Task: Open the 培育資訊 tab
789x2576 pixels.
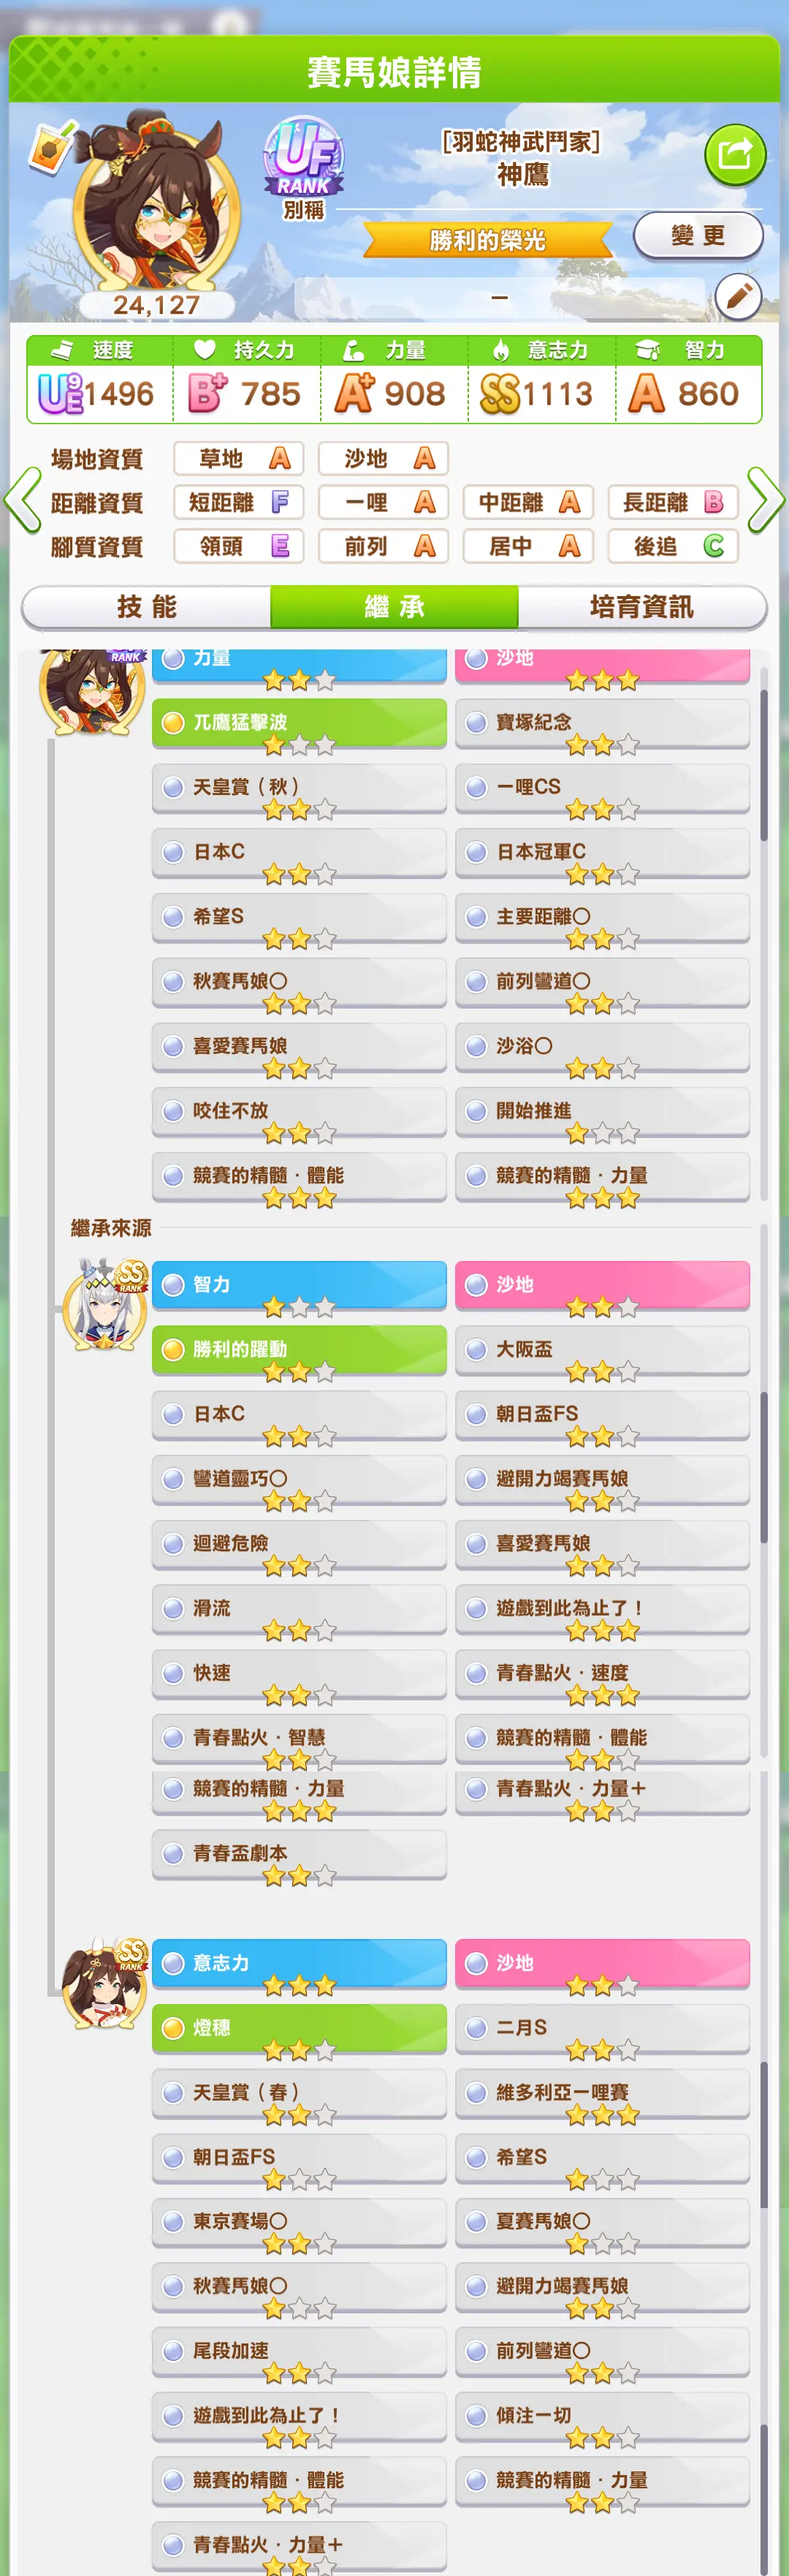Action: tap(642, 606)
